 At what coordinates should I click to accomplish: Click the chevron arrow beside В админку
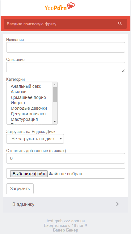click(x=118, y=204)
